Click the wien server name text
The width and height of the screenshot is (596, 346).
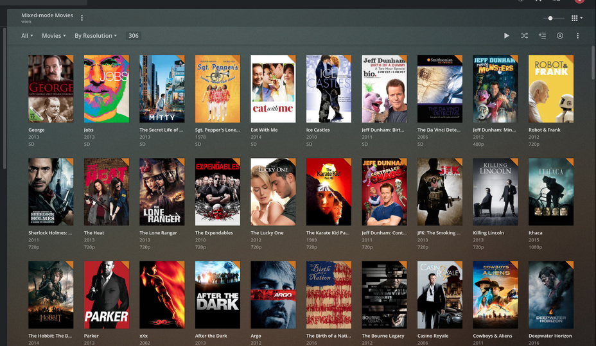pos(26,22)
